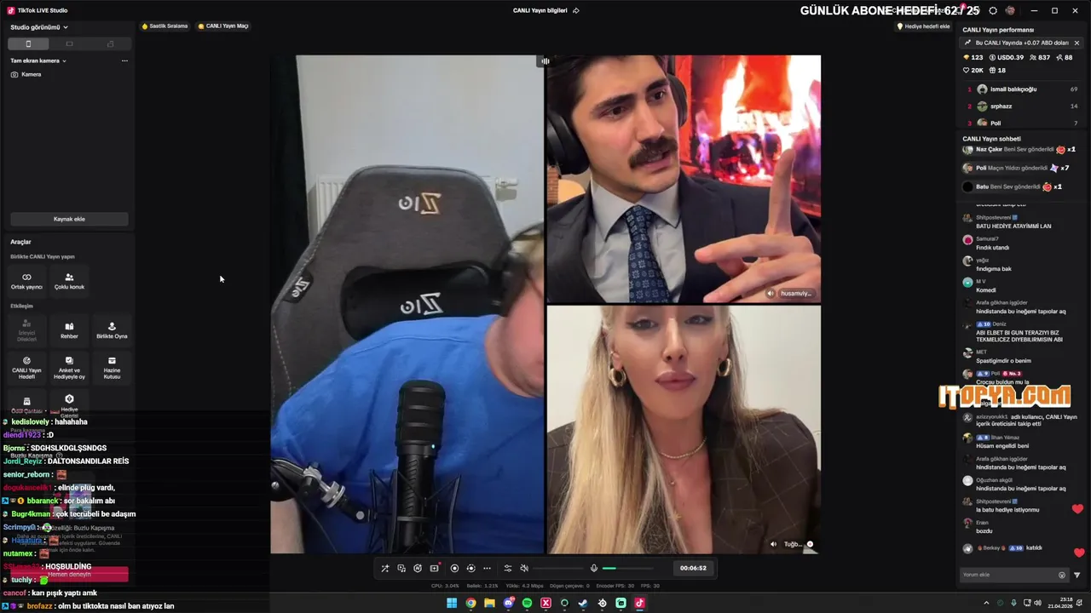
Task: Open the profile avatar in title bar
Action: pyautogui.click(x=1010, y=10)
